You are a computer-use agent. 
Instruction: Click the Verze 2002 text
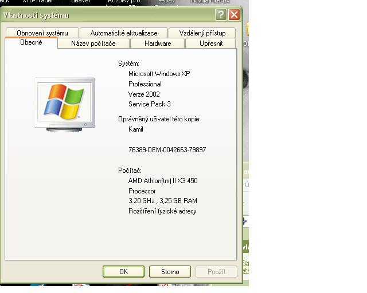[x=144, y=94]
